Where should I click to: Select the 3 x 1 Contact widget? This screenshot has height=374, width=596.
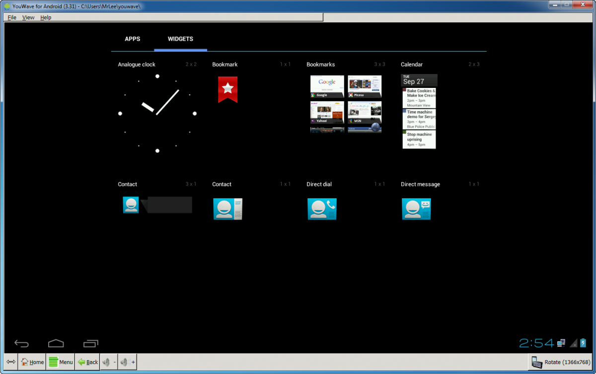157,205
